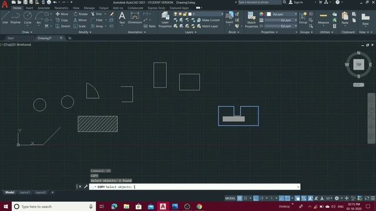Open the linetype ByLayer dropdown
The height and width of the screenshot is (211, 376).
click(281, 26)
